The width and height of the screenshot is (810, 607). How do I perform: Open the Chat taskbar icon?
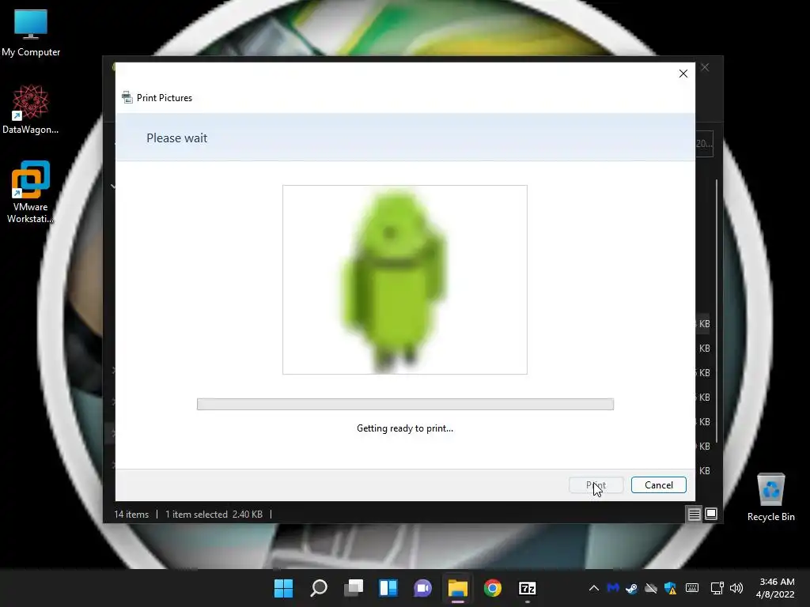tap(422, 588)
